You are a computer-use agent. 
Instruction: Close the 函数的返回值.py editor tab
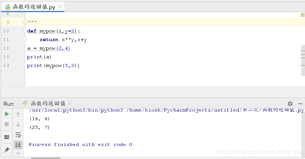[x=60, y=7]
